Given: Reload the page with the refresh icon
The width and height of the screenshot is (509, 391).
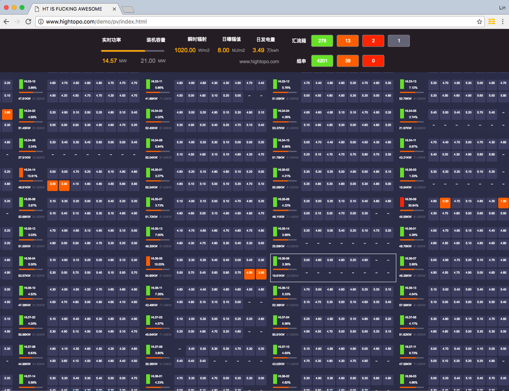Looking at the screenshot, I should pyautogui.click(x=28, y=22).
